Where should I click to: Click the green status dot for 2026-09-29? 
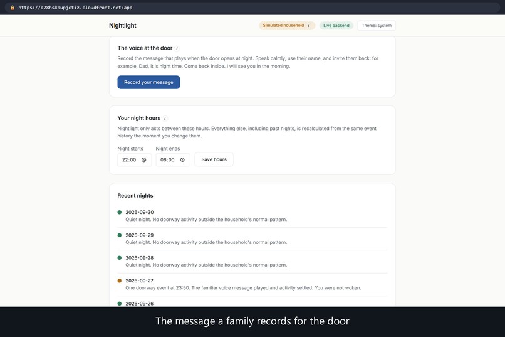point(120,235)
